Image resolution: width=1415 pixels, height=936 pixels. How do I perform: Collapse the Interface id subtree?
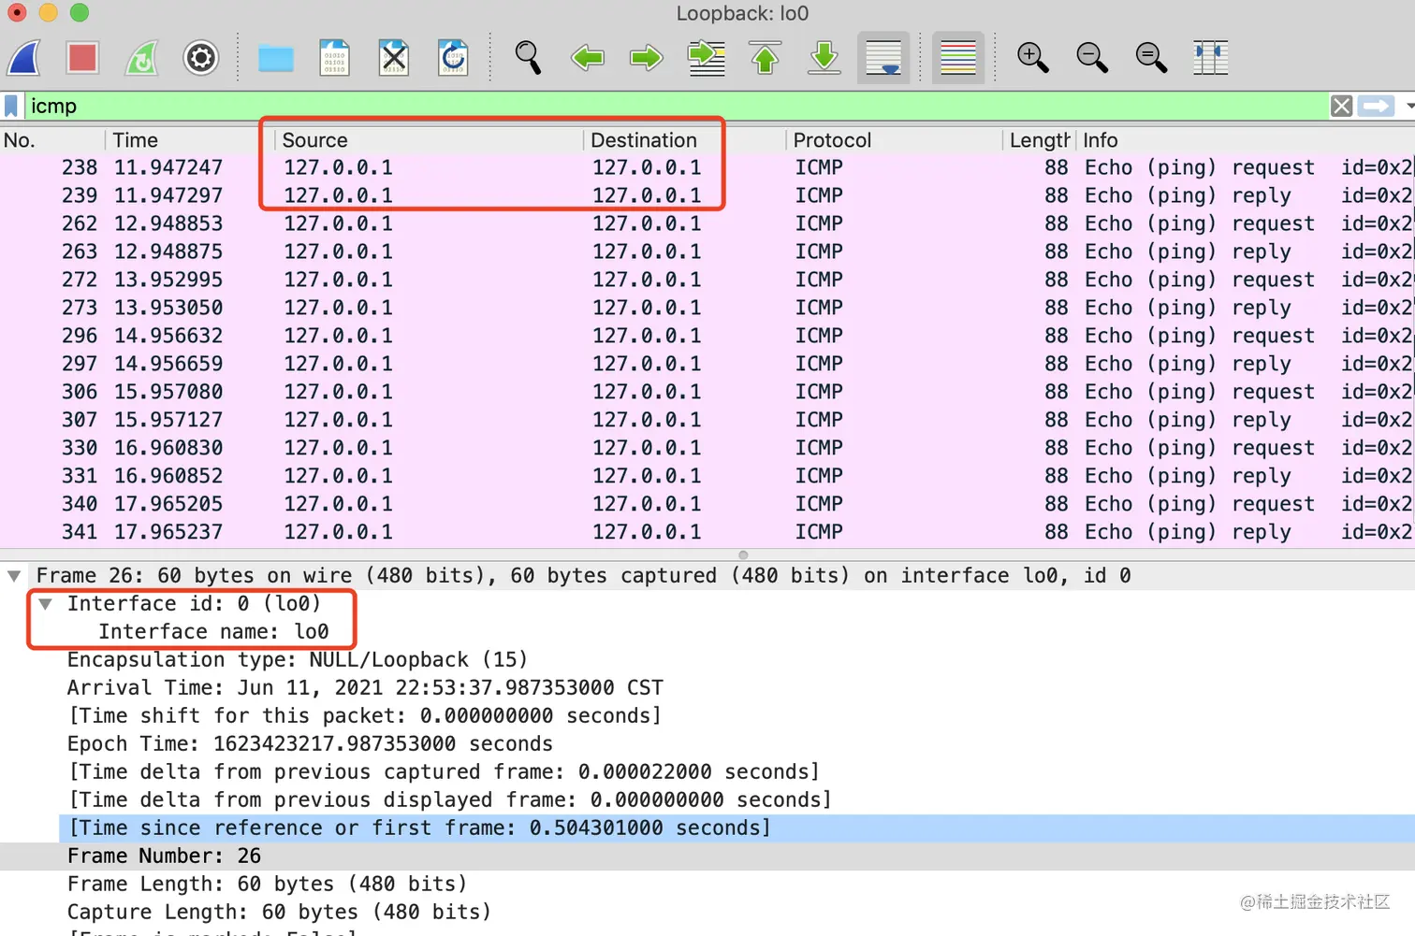[x=46, y=603]
